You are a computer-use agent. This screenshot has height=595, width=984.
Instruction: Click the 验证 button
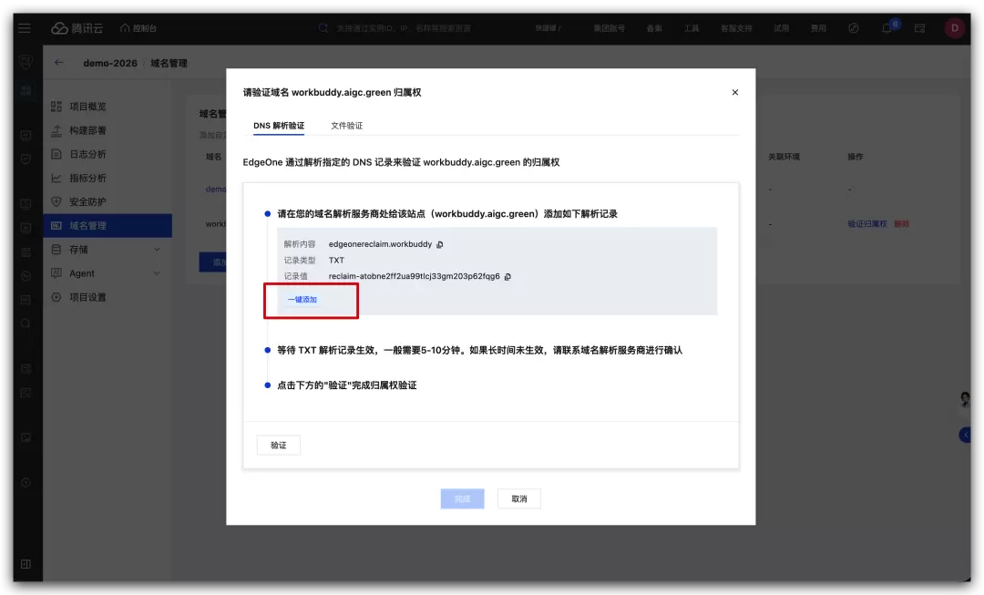279,446
